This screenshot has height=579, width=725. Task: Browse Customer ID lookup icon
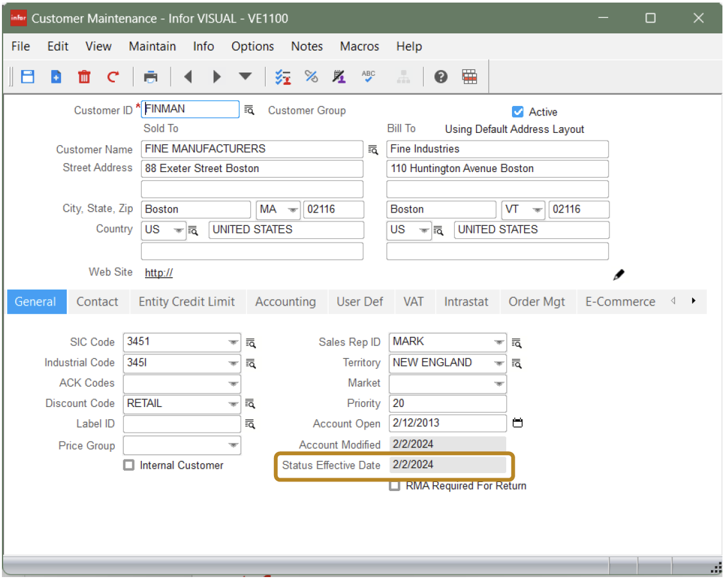tap(249, 110)
